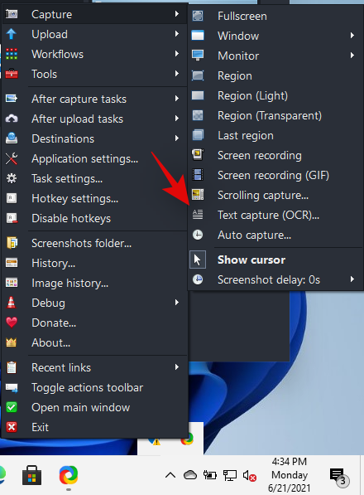The height and width of the screenshot is (495, 364).
Task: Click the Screen recording film icon
Action: click(x=198, y=155)
